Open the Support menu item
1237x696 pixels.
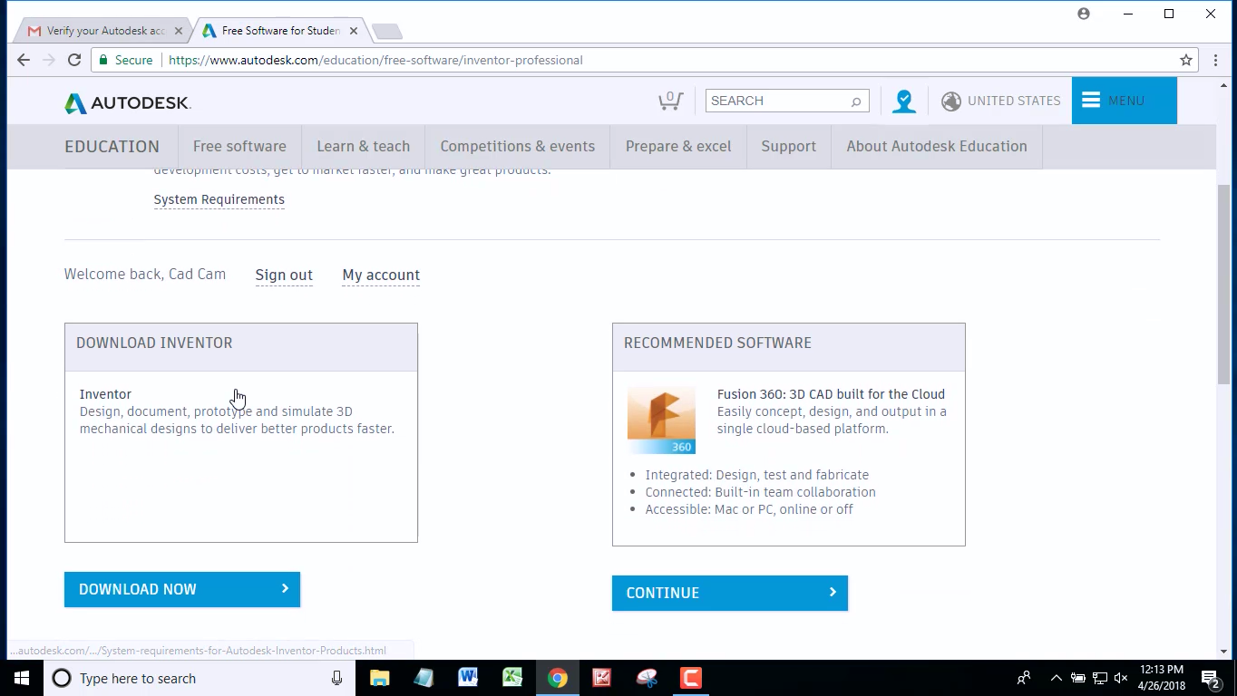click(789, 146)
